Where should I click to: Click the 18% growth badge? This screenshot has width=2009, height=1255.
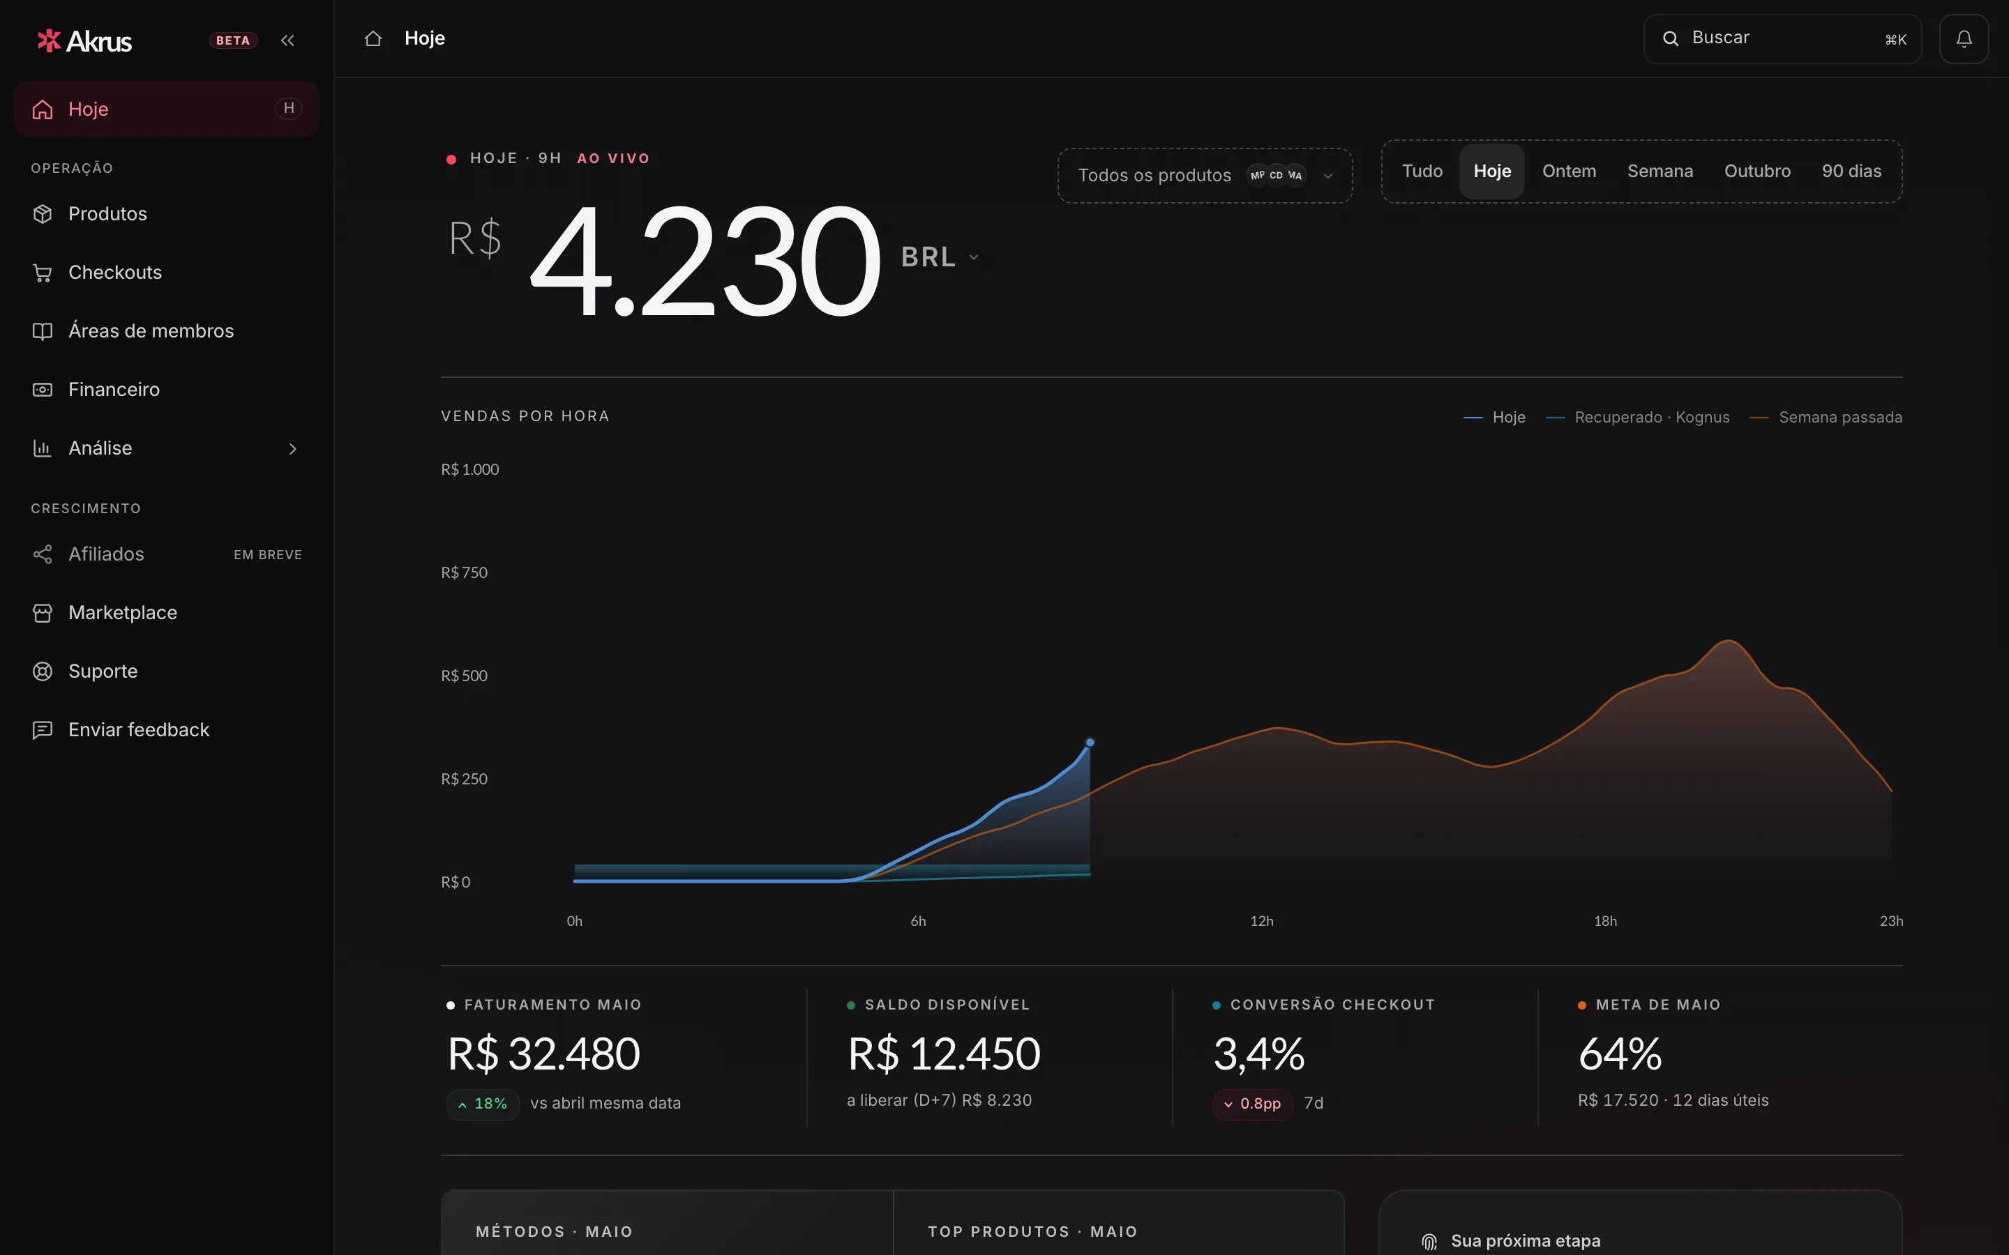[483, 1104]
